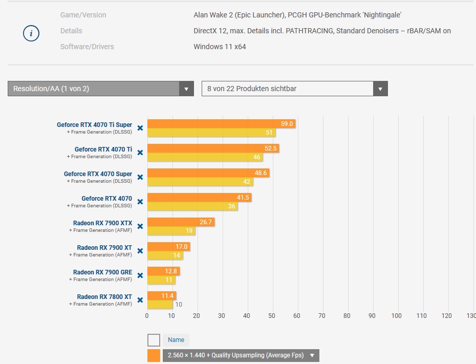This screenshot has height=364, width=476.
Task: Click the yellow 51 bar
Action: click(211, 133)
